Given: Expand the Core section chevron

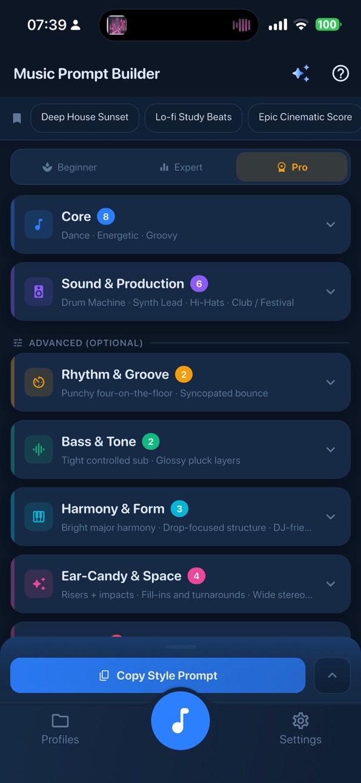Looking at the screenshot, I should pos(331,225).
